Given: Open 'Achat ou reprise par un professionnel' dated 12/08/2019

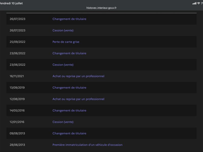Looking at the screenshot, I should pyautogui.click(x=78, y=99).
